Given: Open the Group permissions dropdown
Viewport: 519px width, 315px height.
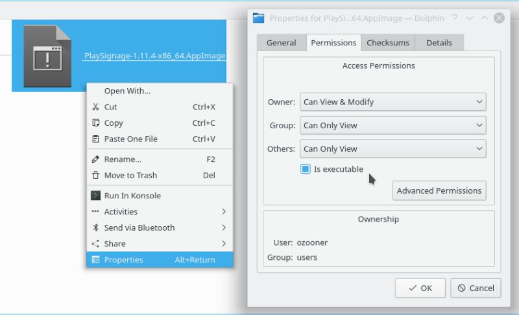Looking at the screenshot, I should tap(393, 125).
